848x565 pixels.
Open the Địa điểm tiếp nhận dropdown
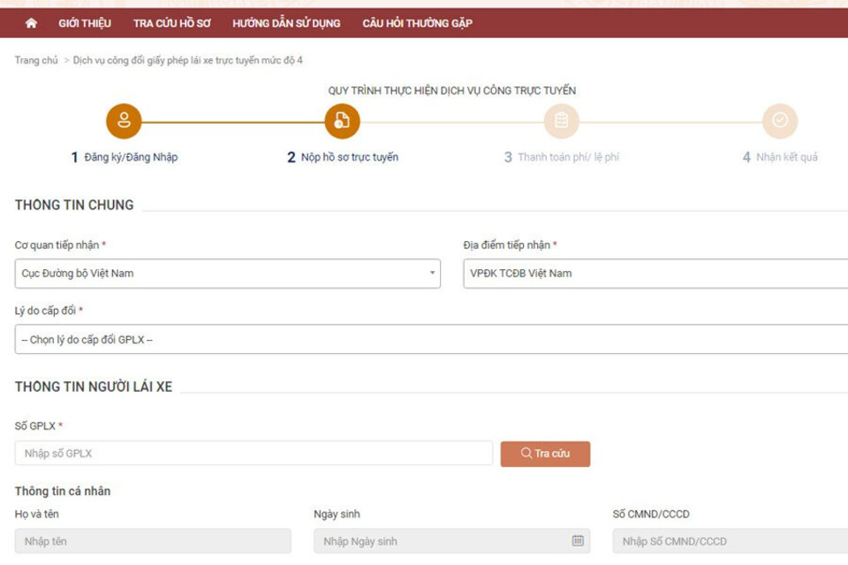tap(654, 274)
